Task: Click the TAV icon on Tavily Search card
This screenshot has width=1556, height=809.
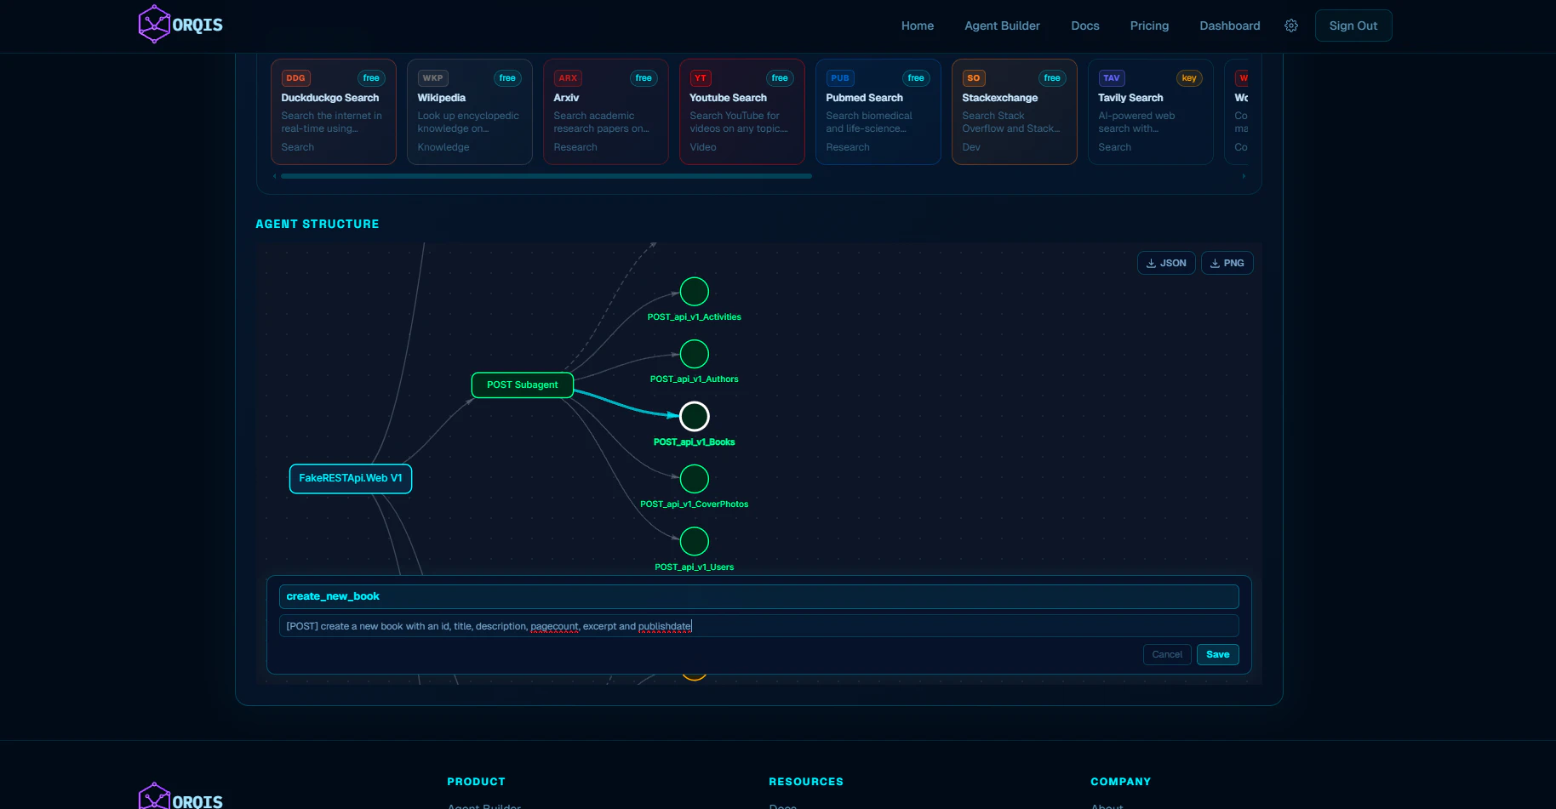Action: pos(1112,77)
